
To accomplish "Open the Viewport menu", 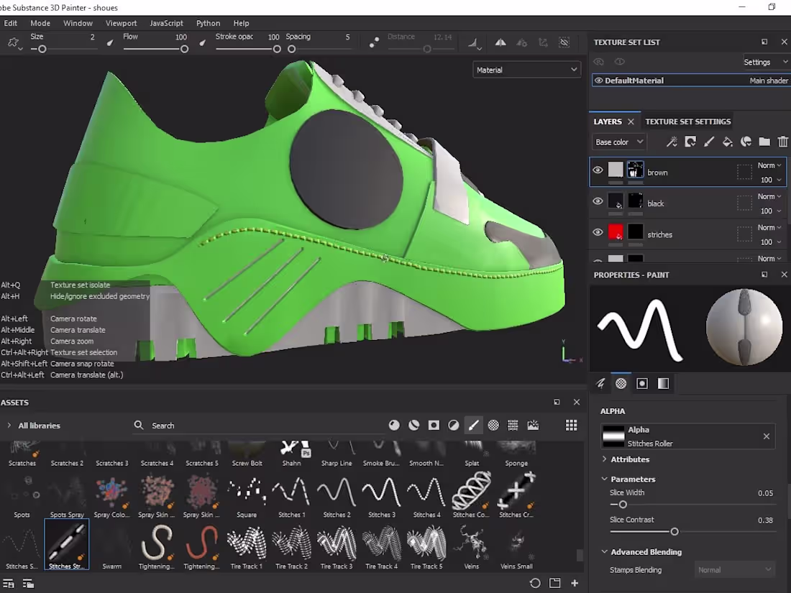I will 121,22.
